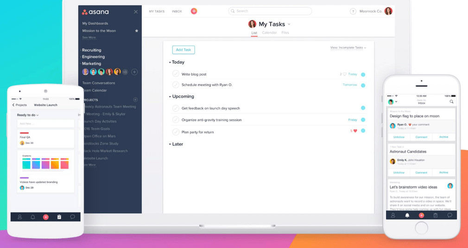The image size is (468, 248).
Task: Click inside the Search field
Action: (x=270, y=11)
